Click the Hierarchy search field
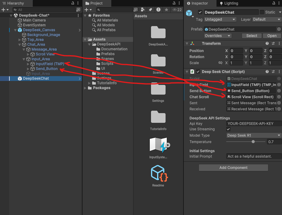Viewport: 282px width, 215px height. (44, 10)
